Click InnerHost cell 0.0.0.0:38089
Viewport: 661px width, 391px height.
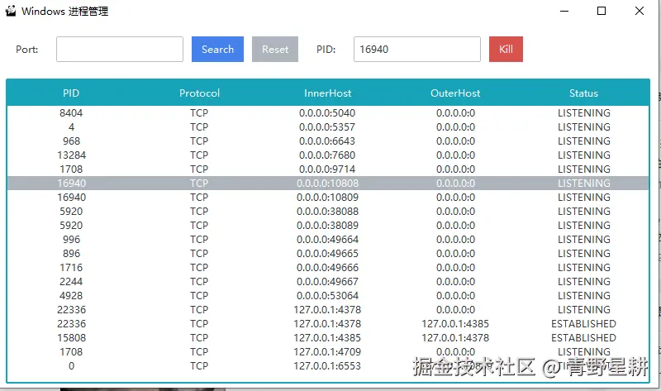(x=327, y=225)
